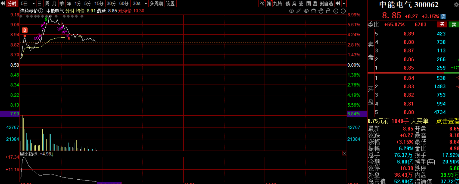Viewport: 459px width, 184px height.
Task: Click sell-5 ask price 8.89
Action: tap(409, 34)
